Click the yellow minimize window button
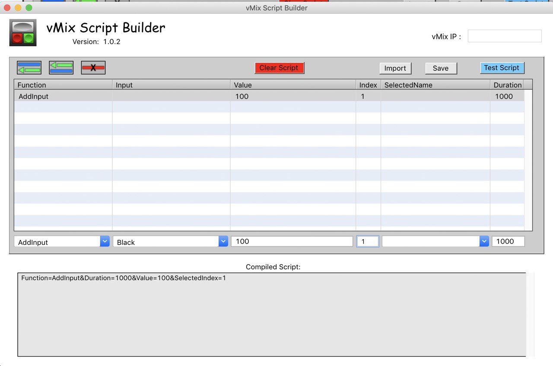The height and width of the screenshot is (366, 553). [x=18, y=8]
